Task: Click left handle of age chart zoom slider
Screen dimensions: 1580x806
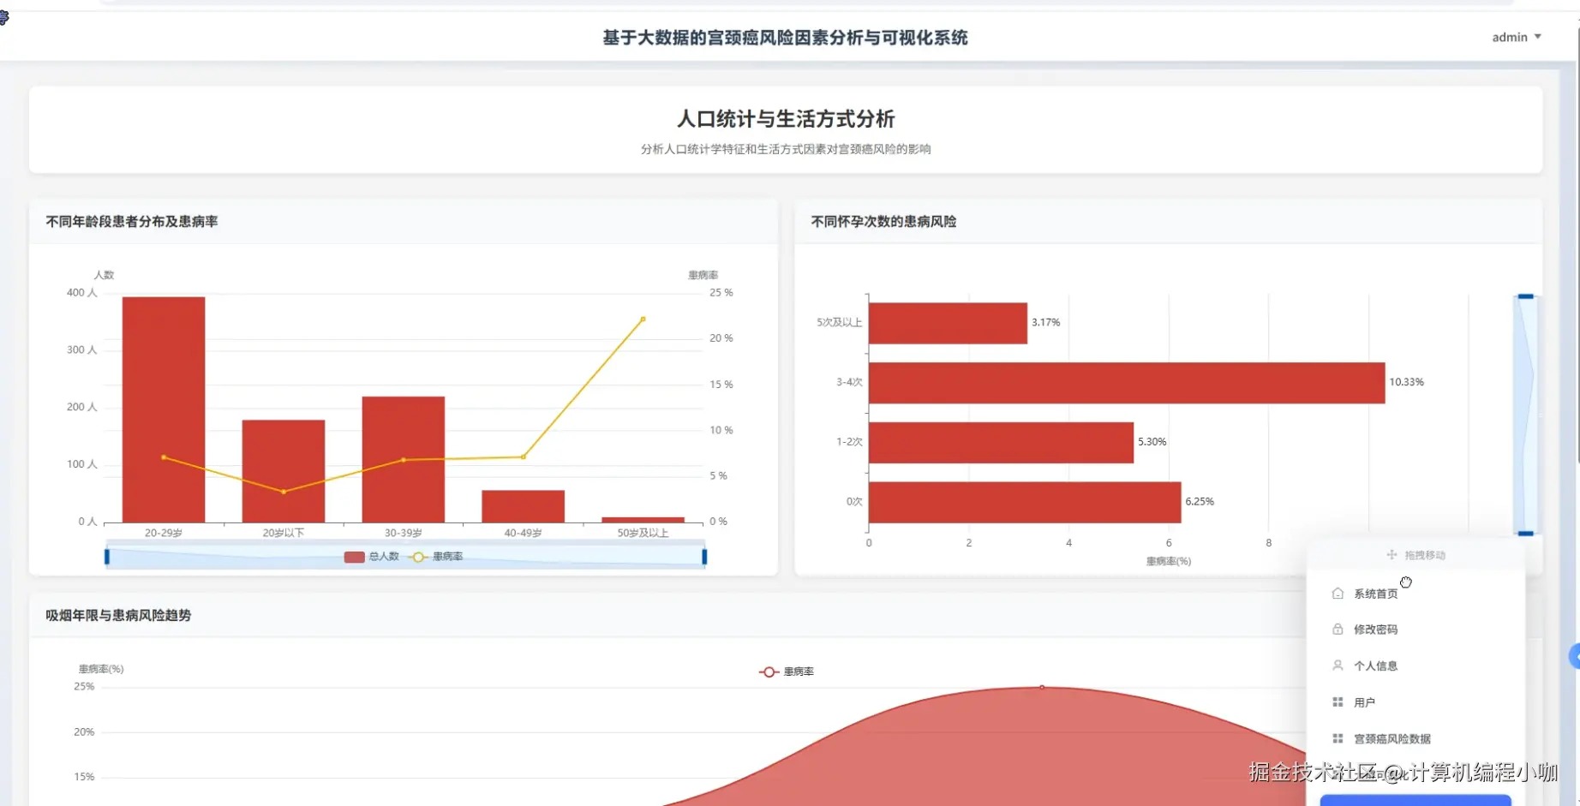Action: 107,557
